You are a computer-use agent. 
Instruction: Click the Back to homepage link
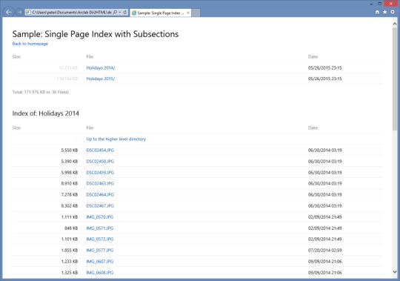point(30,44)
